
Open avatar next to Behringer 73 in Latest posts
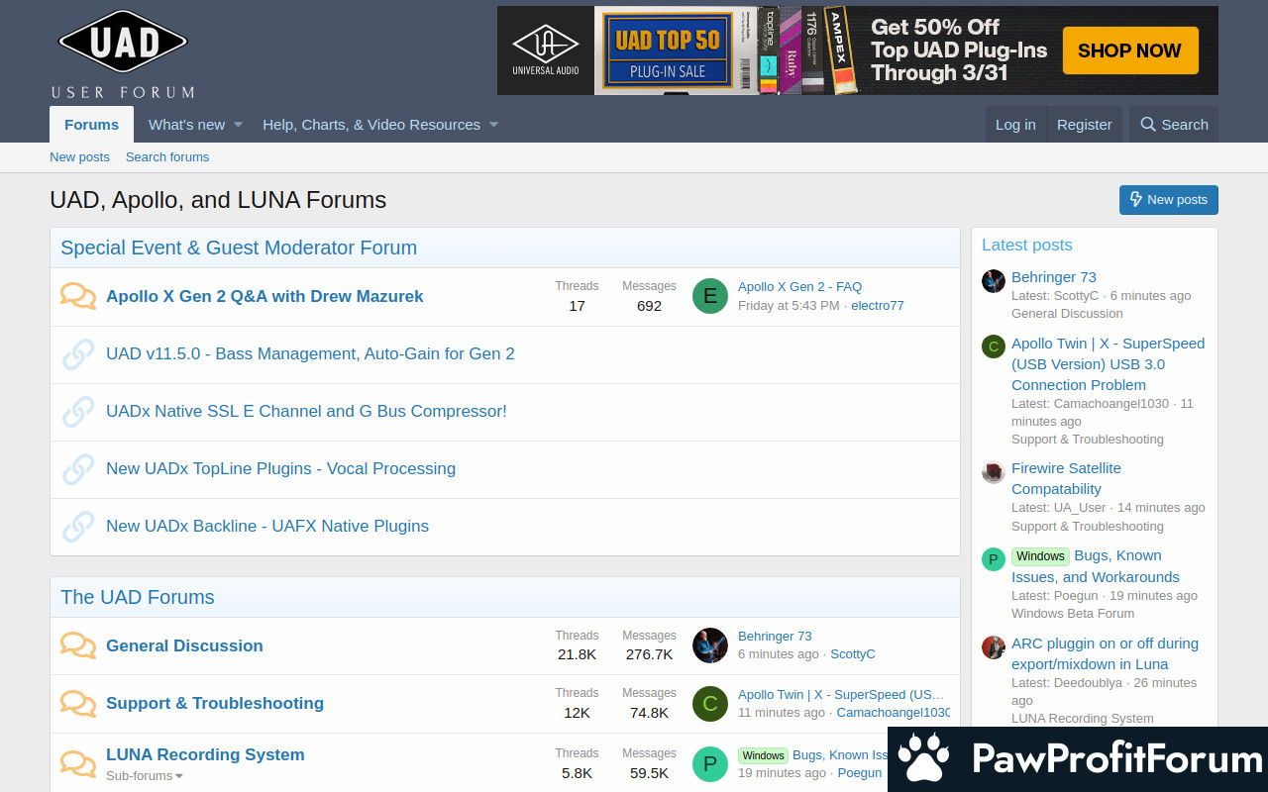tap(994, 281)
